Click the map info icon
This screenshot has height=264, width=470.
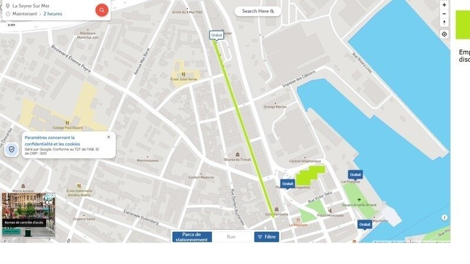coord(444,218)
